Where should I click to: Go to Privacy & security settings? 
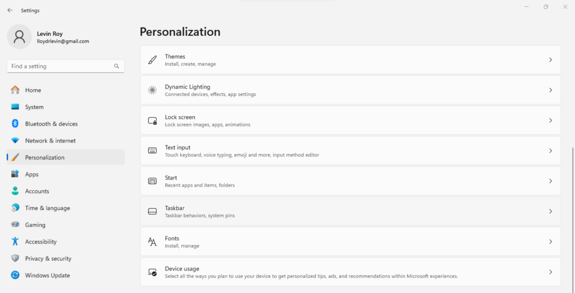pyautogui.click(x=48, y=259)
